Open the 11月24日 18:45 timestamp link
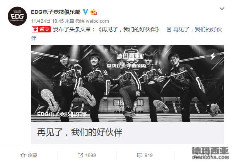 [47, 21]
